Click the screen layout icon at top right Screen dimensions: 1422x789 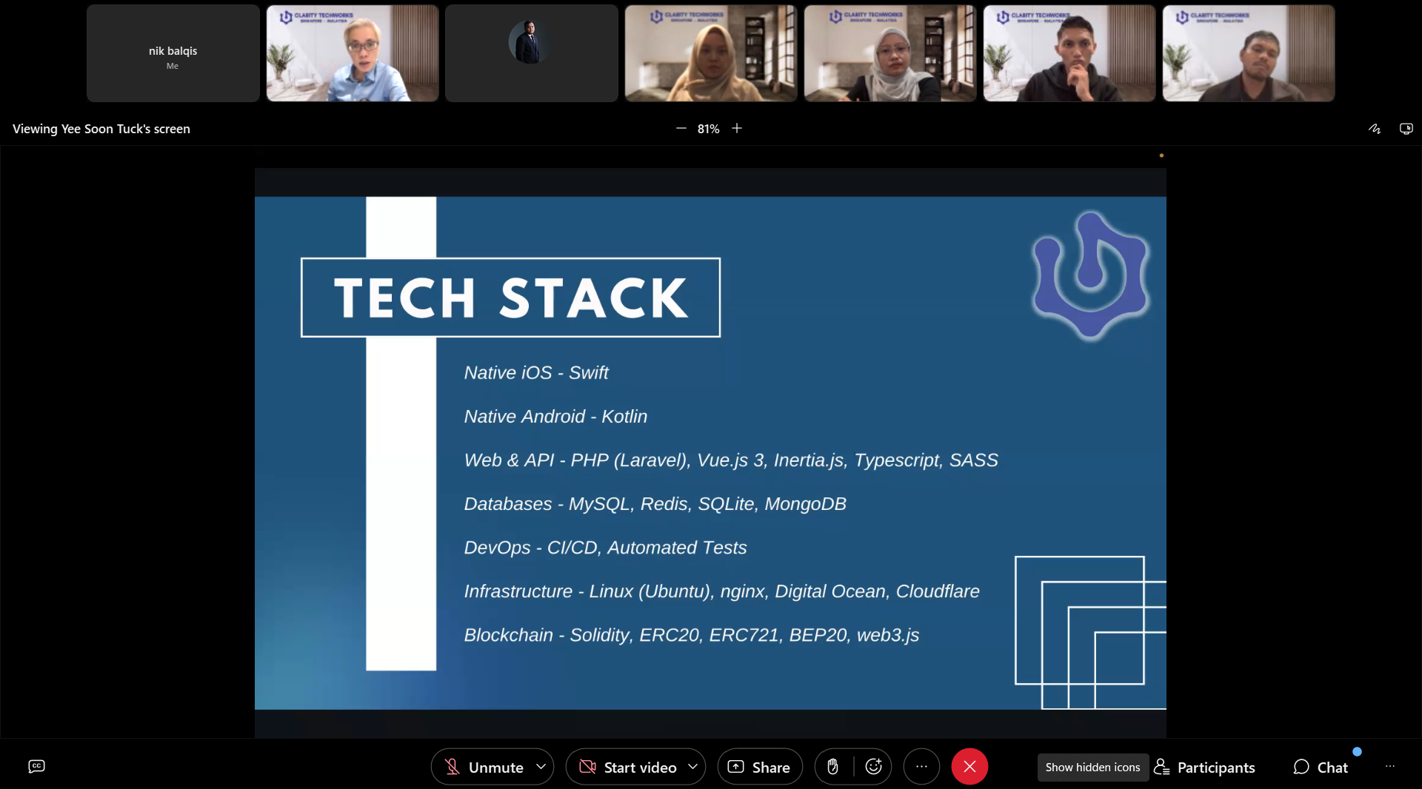click(x=1406, y=129)
